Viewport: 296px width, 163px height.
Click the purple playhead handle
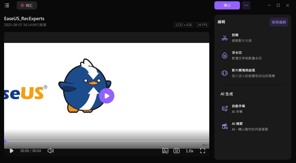click(x=5, y=141)
